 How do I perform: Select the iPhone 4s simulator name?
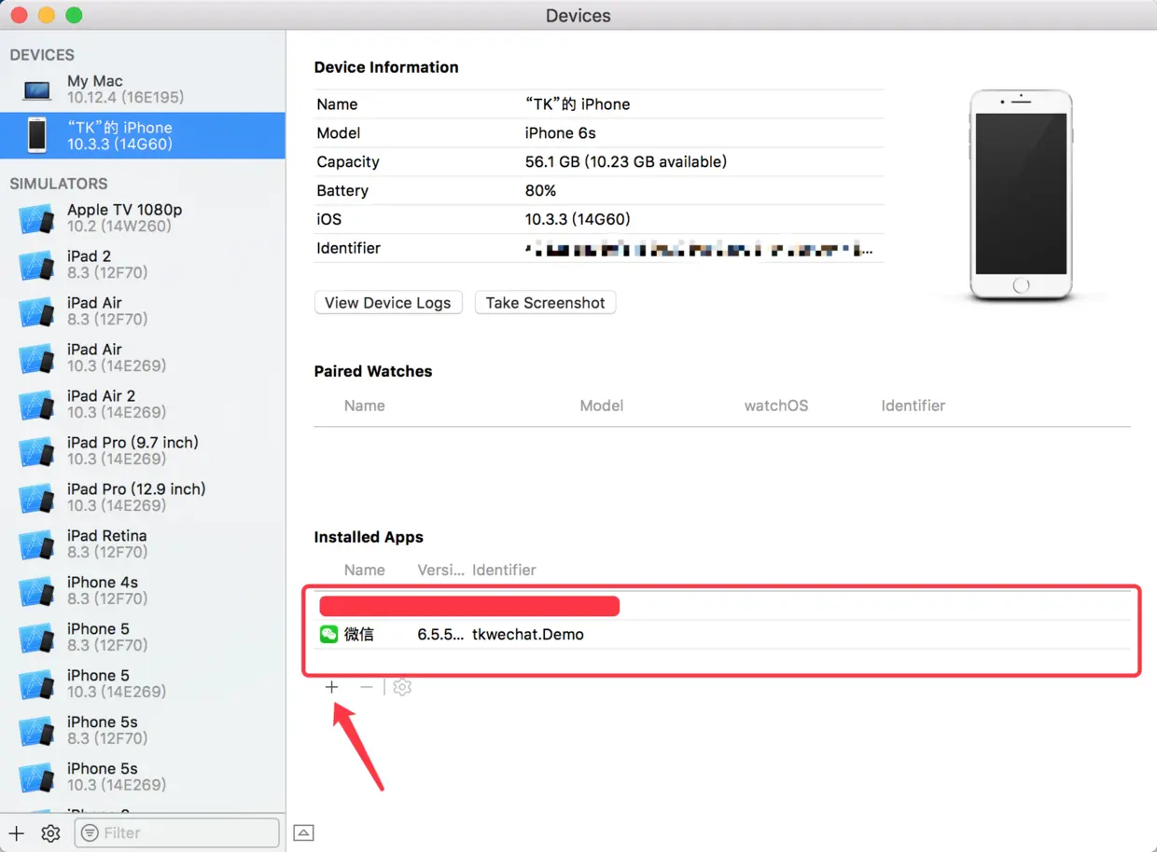(x=103, y=583)
